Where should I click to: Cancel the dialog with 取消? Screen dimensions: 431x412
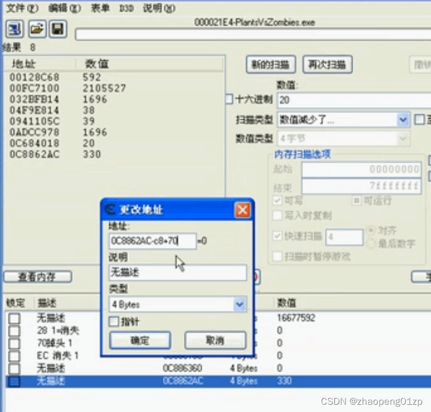(x=215, y=340)
